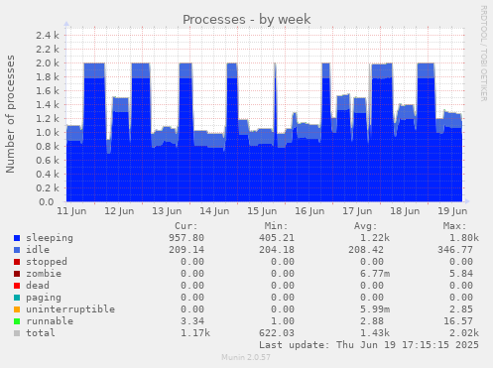
Task: Click the '18 Jun' x-axis date label
Action: click(405, 211)
